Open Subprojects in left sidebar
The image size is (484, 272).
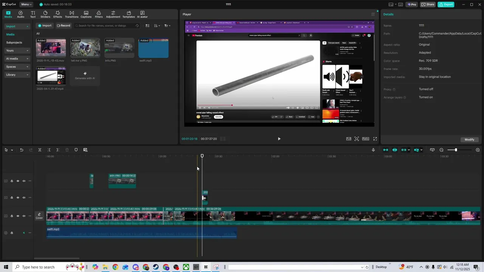[14, 43]
